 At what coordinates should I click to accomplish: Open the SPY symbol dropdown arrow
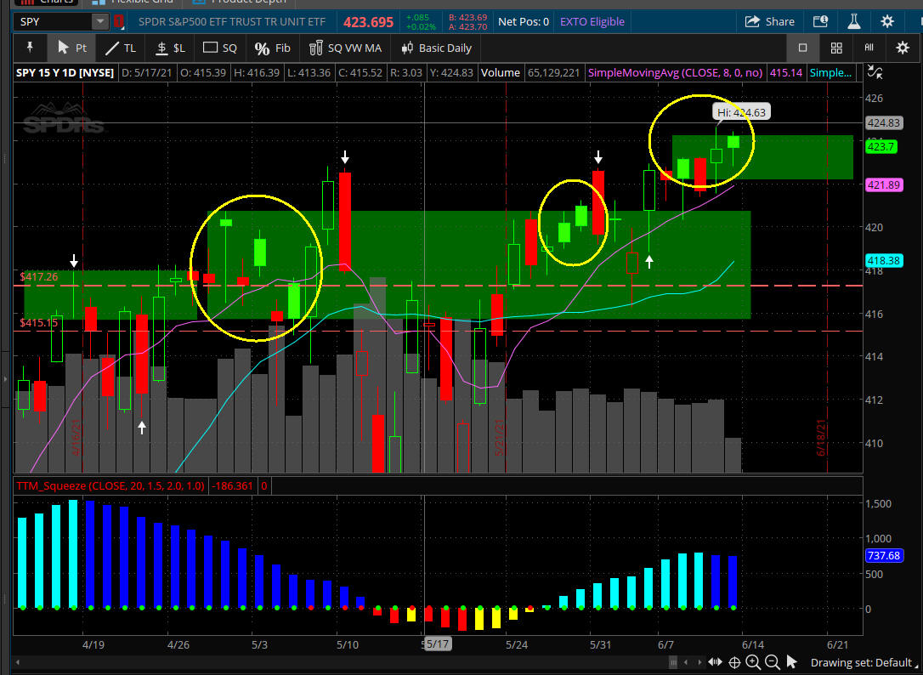(99, 22)
